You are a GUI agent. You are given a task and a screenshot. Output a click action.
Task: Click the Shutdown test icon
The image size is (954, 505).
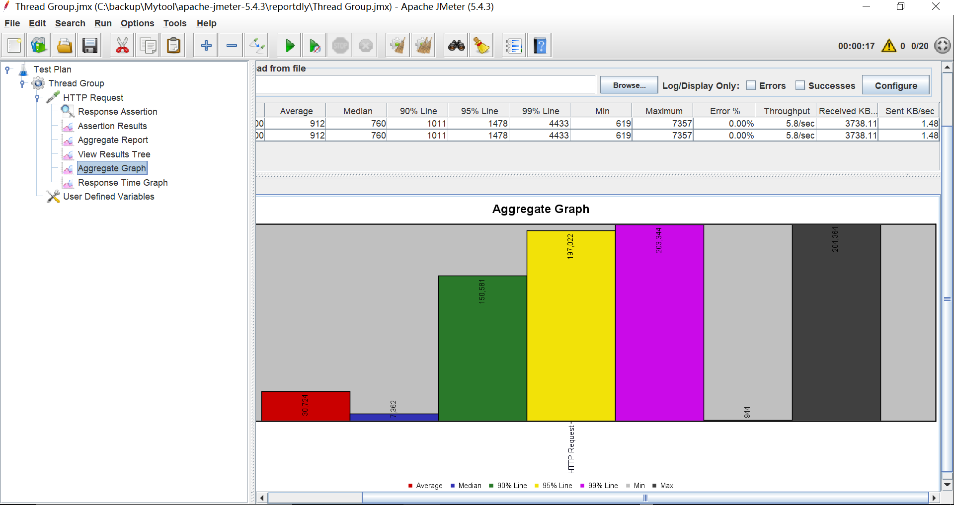coord(366,46)
